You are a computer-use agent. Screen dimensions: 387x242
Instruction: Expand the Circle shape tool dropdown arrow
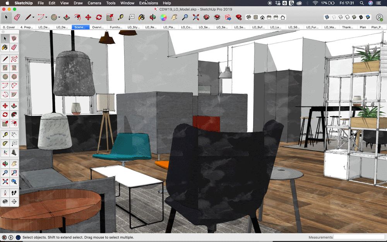pyautogui.click(x=59, y=17)
